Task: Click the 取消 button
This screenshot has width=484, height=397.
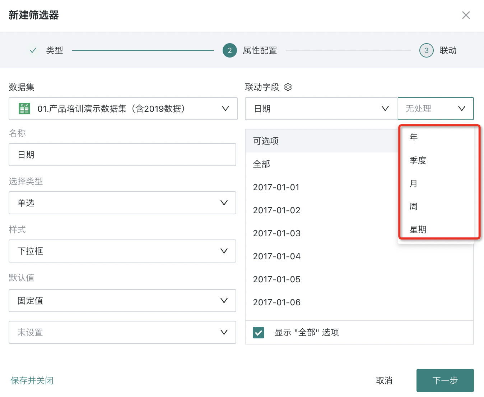Action: coord(384,380)
